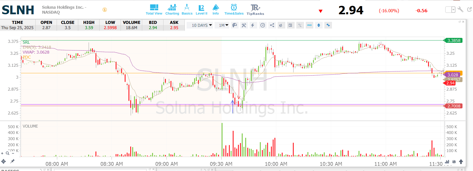Click the plus icon beside the volume axis
Image resolution: width=473 pixels, height=171 pixels.
pos(2,153)
